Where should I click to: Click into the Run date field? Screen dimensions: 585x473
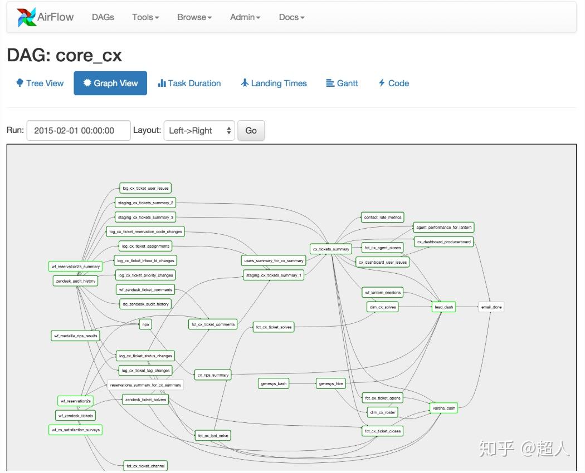[79, 131]
